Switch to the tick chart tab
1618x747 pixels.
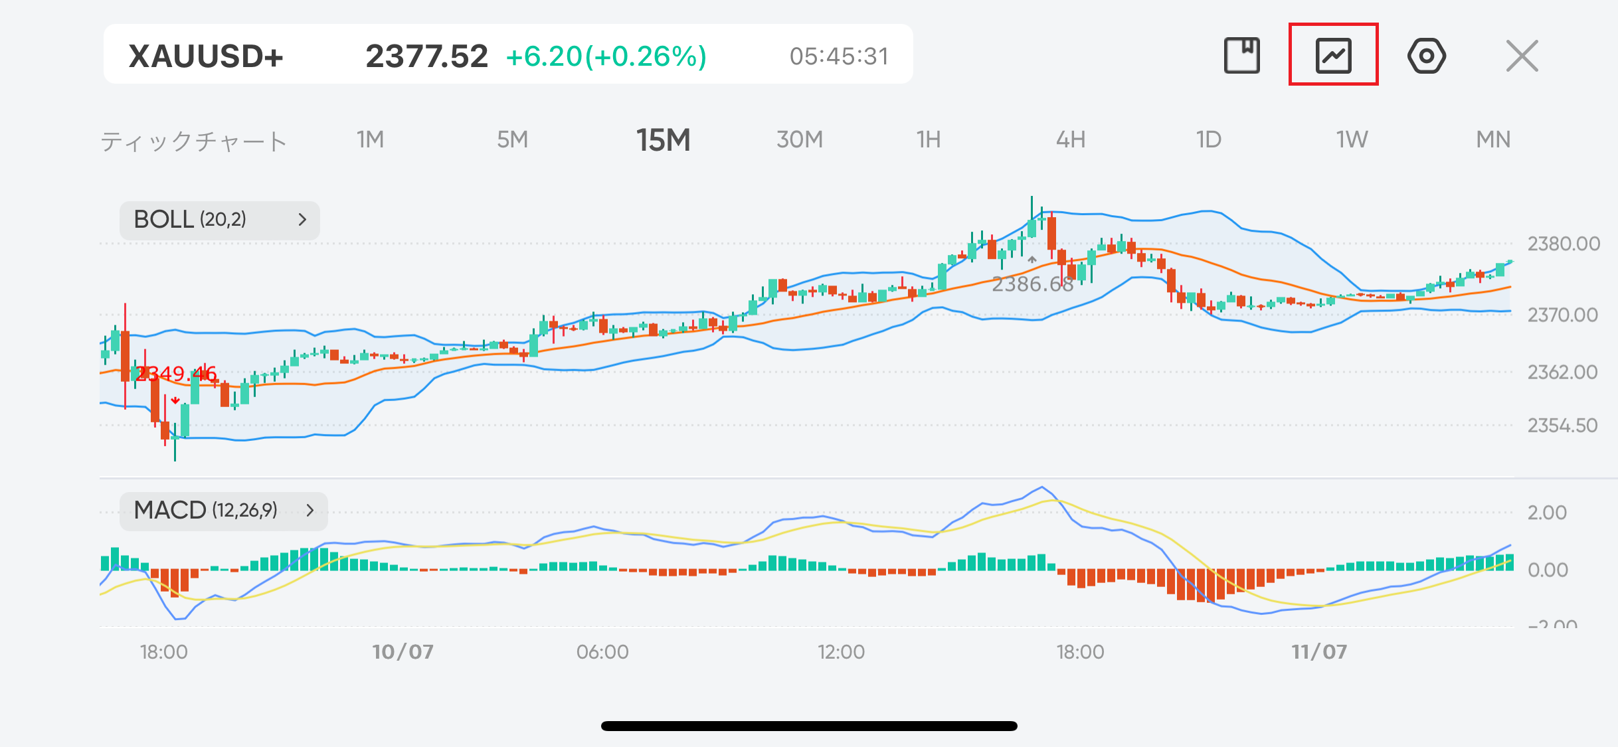[x=193, y=141]
